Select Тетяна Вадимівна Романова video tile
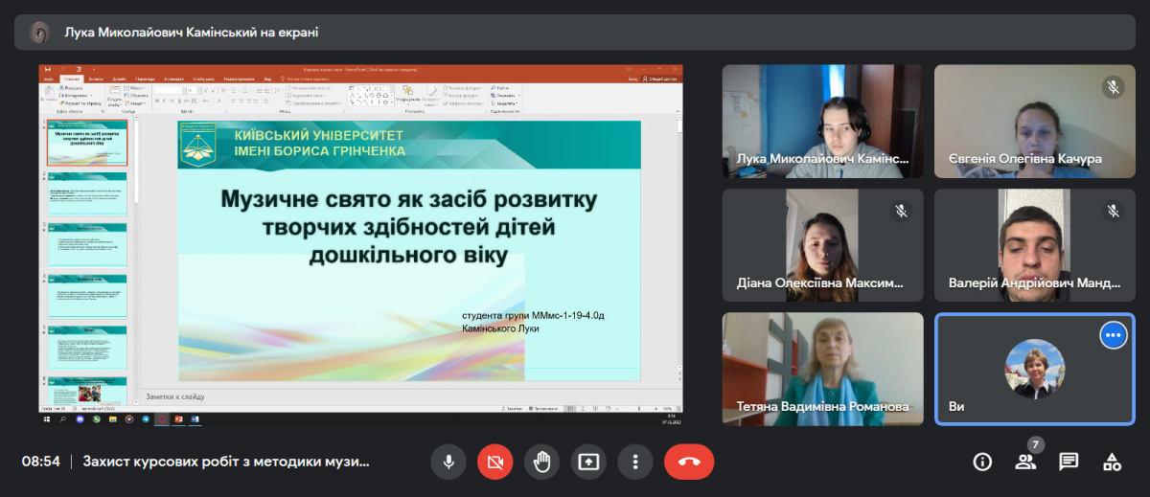Image resolution: width=1150 pixels, height=497 pixels. click(822, 369)
